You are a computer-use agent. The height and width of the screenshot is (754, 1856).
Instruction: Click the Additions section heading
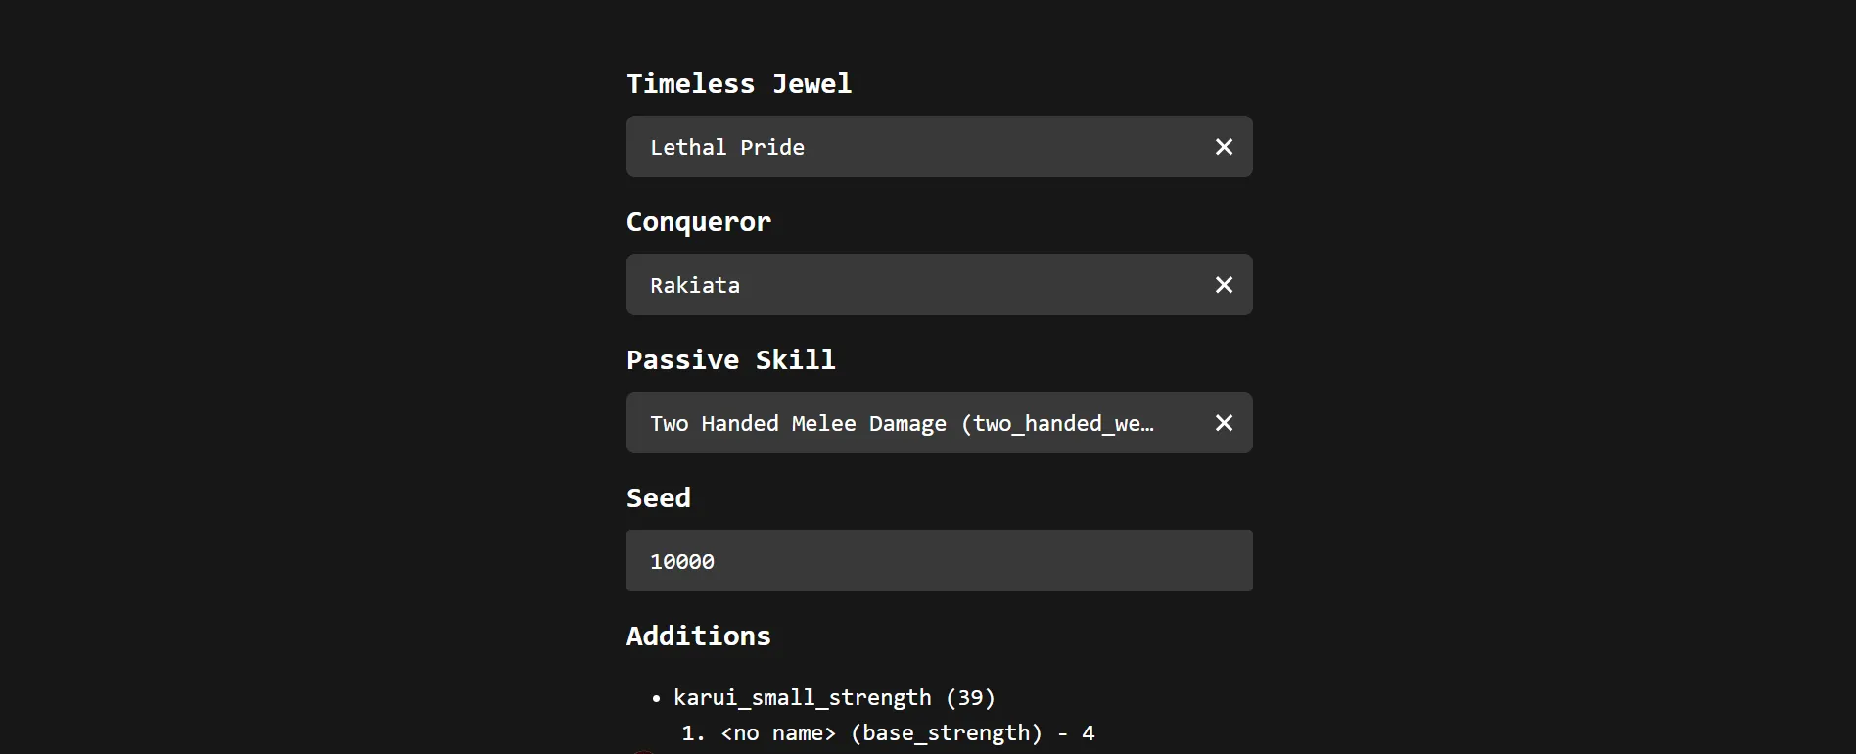pyautogui.click(x=698, y=636)
